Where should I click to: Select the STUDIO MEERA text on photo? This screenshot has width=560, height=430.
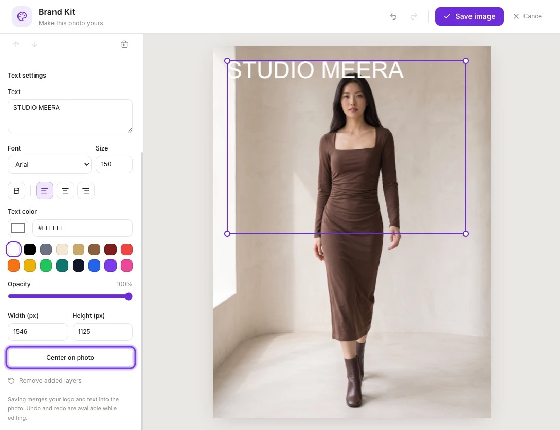(316, 70)
